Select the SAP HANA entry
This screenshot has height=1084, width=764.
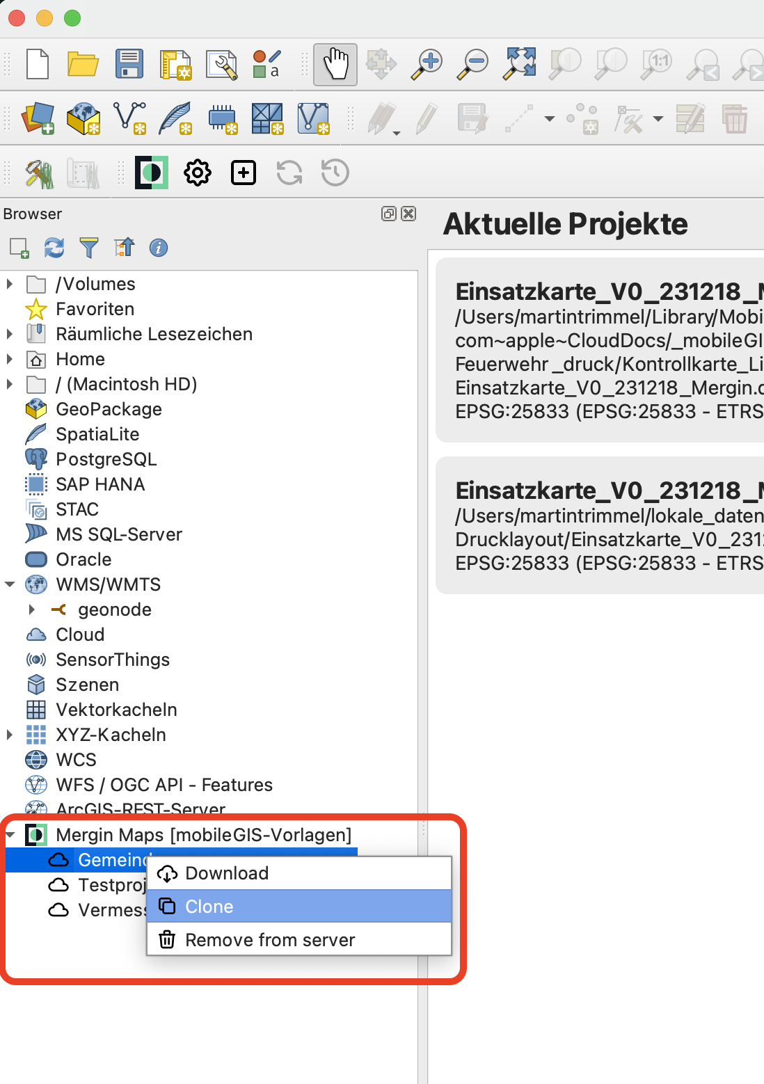(100, 484)
